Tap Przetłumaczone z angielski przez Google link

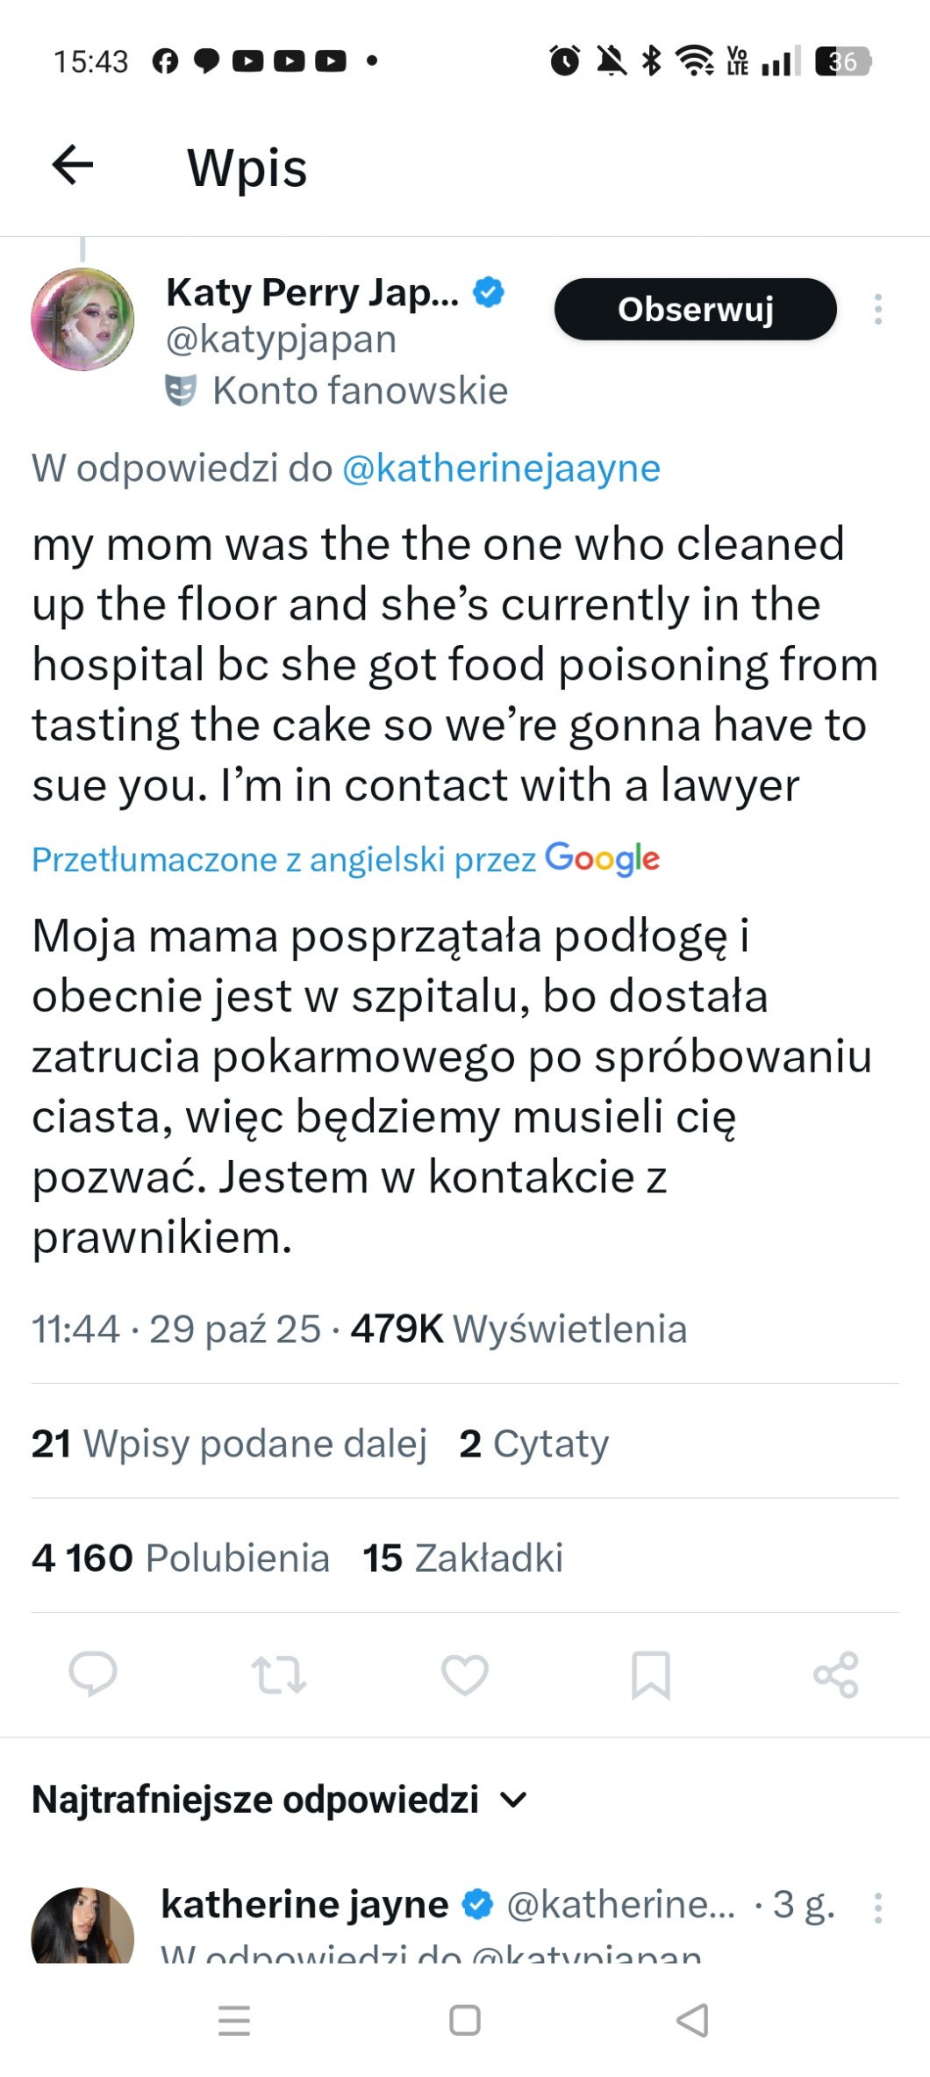[346, 859]
